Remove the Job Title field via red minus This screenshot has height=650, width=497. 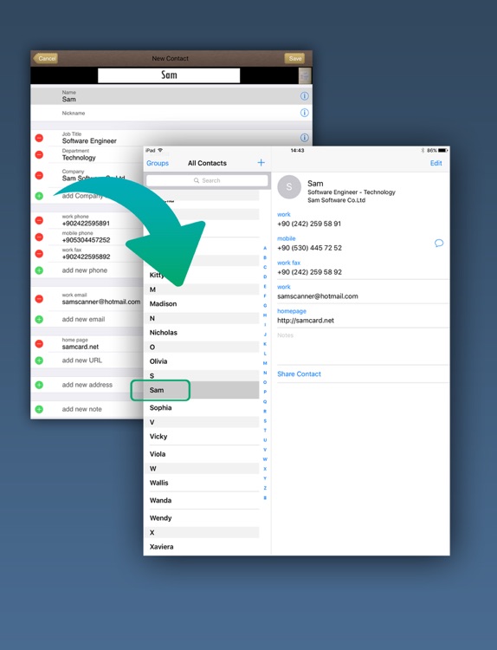click(39, 138)
